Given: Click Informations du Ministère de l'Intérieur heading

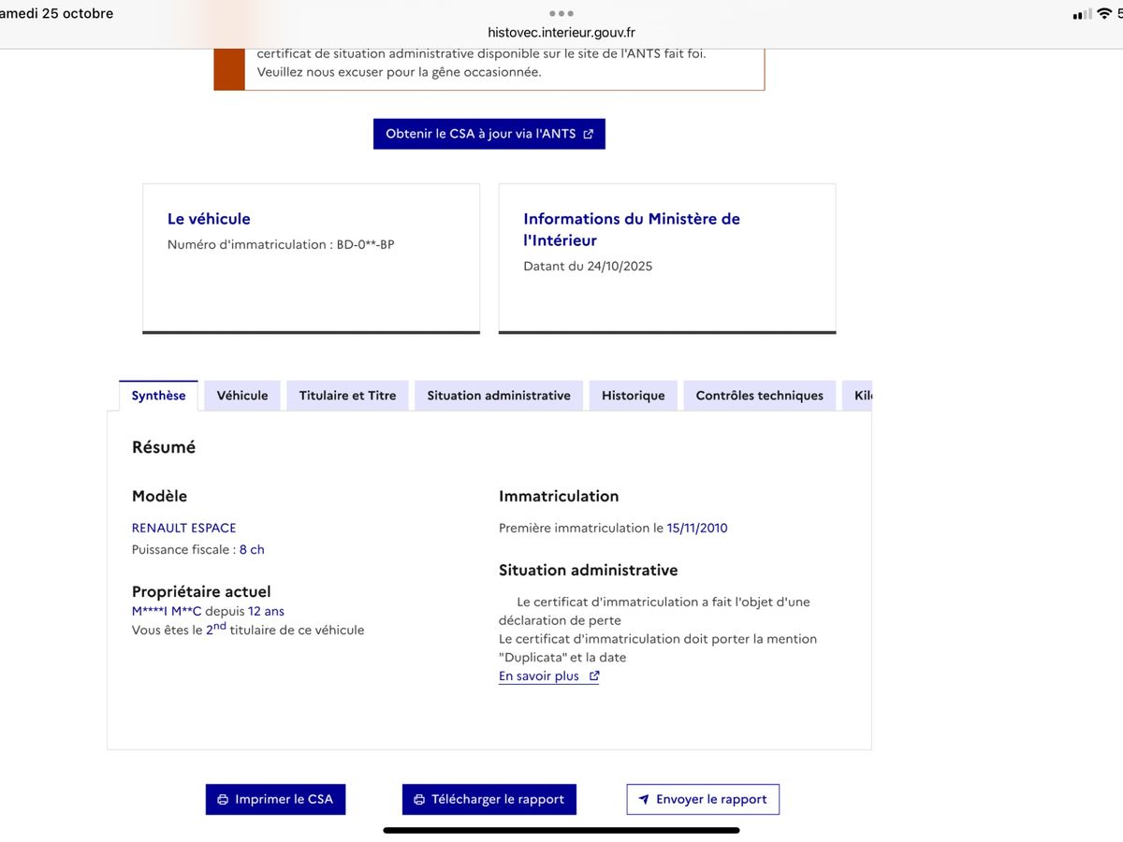Looking at the screenshot, I should 632,229.
